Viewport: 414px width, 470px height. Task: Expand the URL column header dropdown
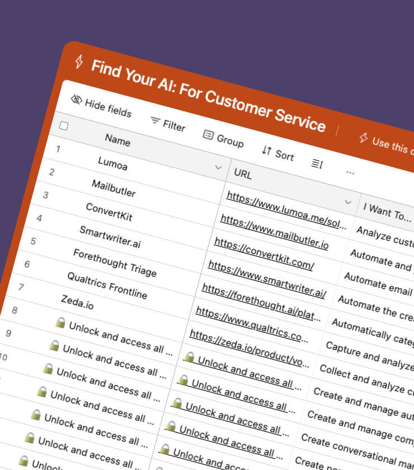click(x=348, y=202)
